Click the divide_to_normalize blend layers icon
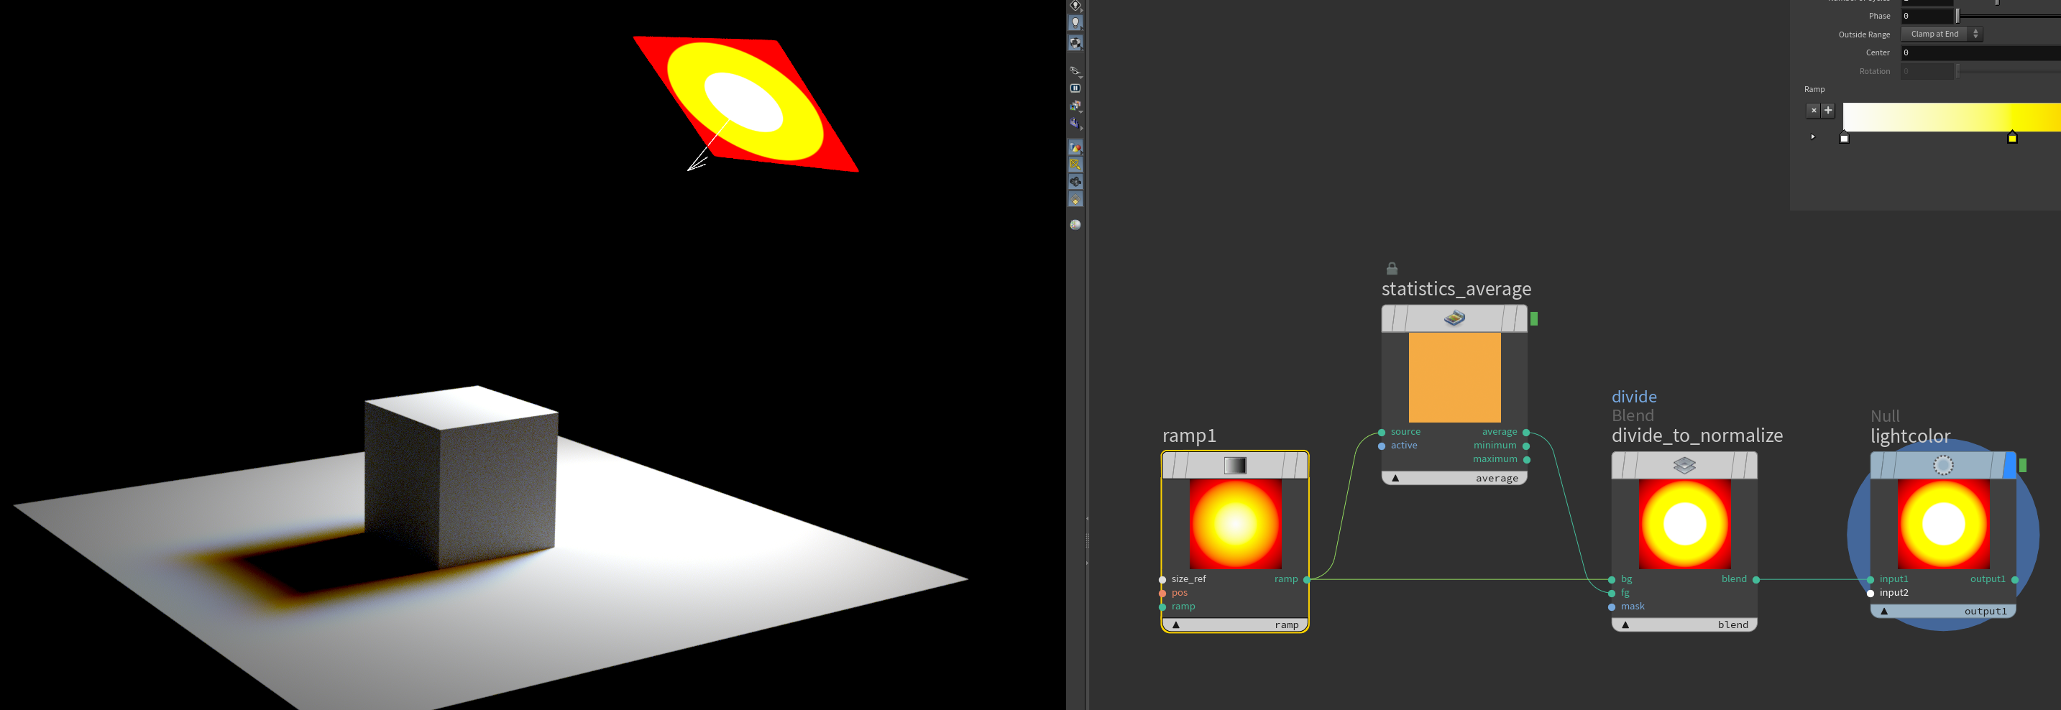 pyautogui.click(x=1684, y=466)
